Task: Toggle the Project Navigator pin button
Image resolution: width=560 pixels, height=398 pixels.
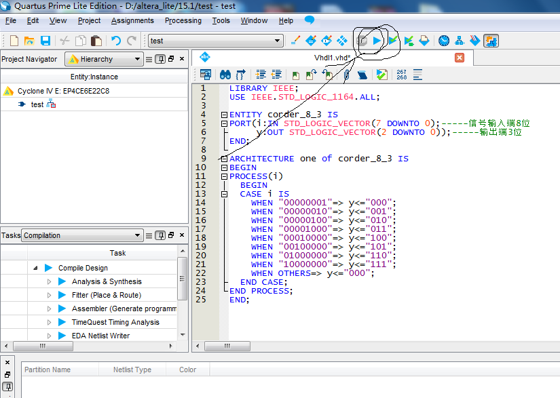Action: (161, 59)
